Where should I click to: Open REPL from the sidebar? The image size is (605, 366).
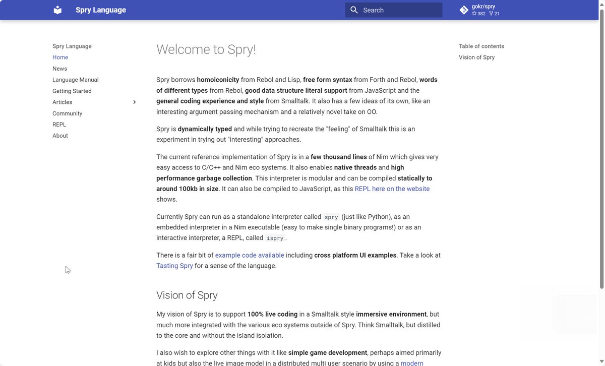coord(59,125)
